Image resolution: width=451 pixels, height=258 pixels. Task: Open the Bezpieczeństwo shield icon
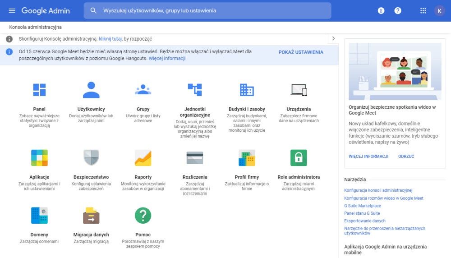click(x=91, y=157)
